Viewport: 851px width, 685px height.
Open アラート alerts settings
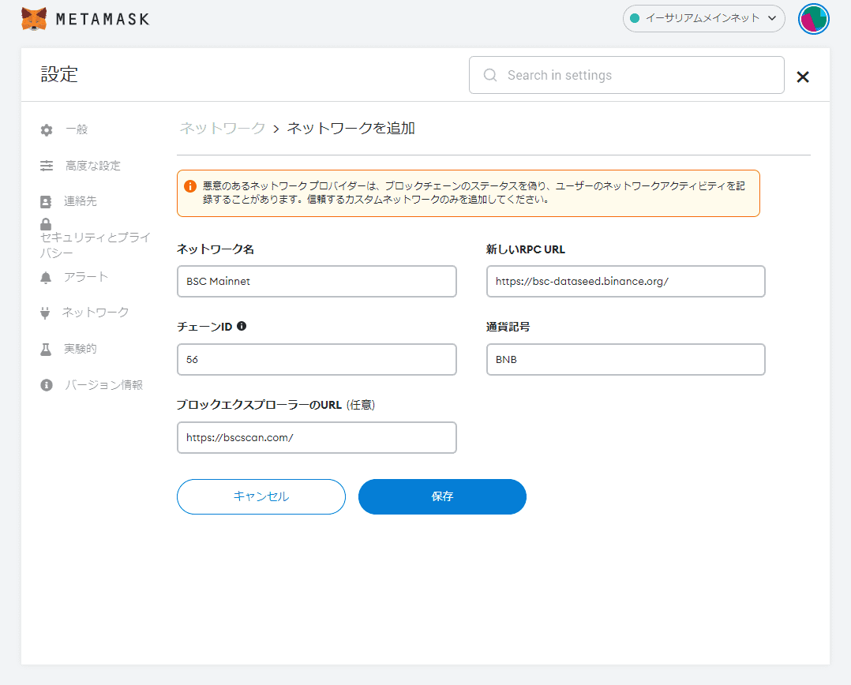coord(86,276)
